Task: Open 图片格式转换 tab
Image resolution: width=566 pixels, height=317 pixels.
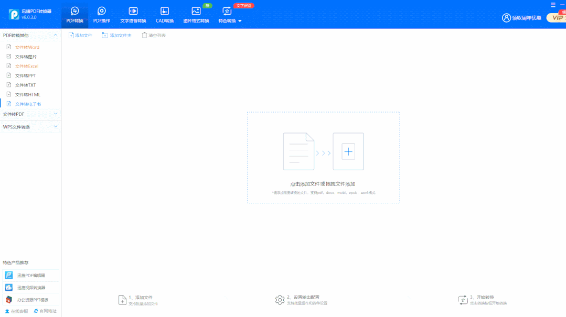Action: click(x=196, y=16)
